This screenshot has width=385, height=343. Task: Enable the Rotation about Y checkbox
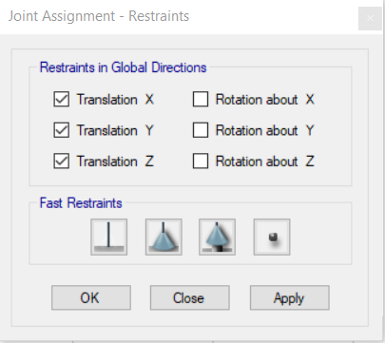[201, 130]
